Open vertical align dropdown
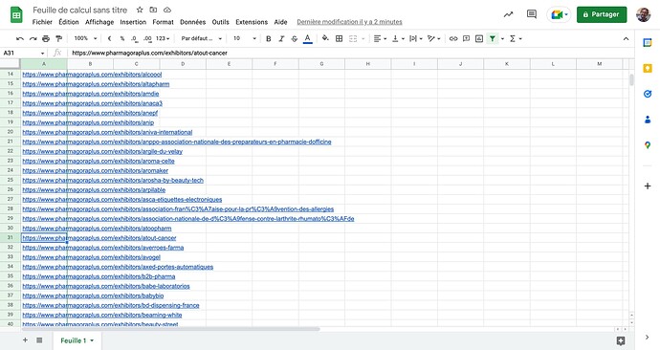Screen dimensions: 660x350 398,38
